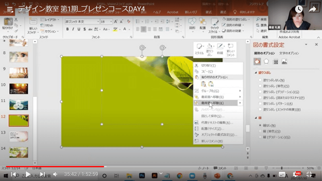This screenshot has width=322, height=181.
Task: Select 塗りつぶし (グラデーション)(G) radio button
Action: click(x=260, y=92)
